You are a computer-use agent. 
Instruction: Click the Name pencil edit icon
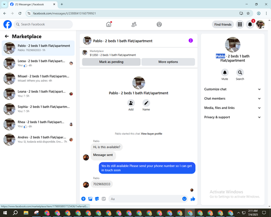coord(146,103)
